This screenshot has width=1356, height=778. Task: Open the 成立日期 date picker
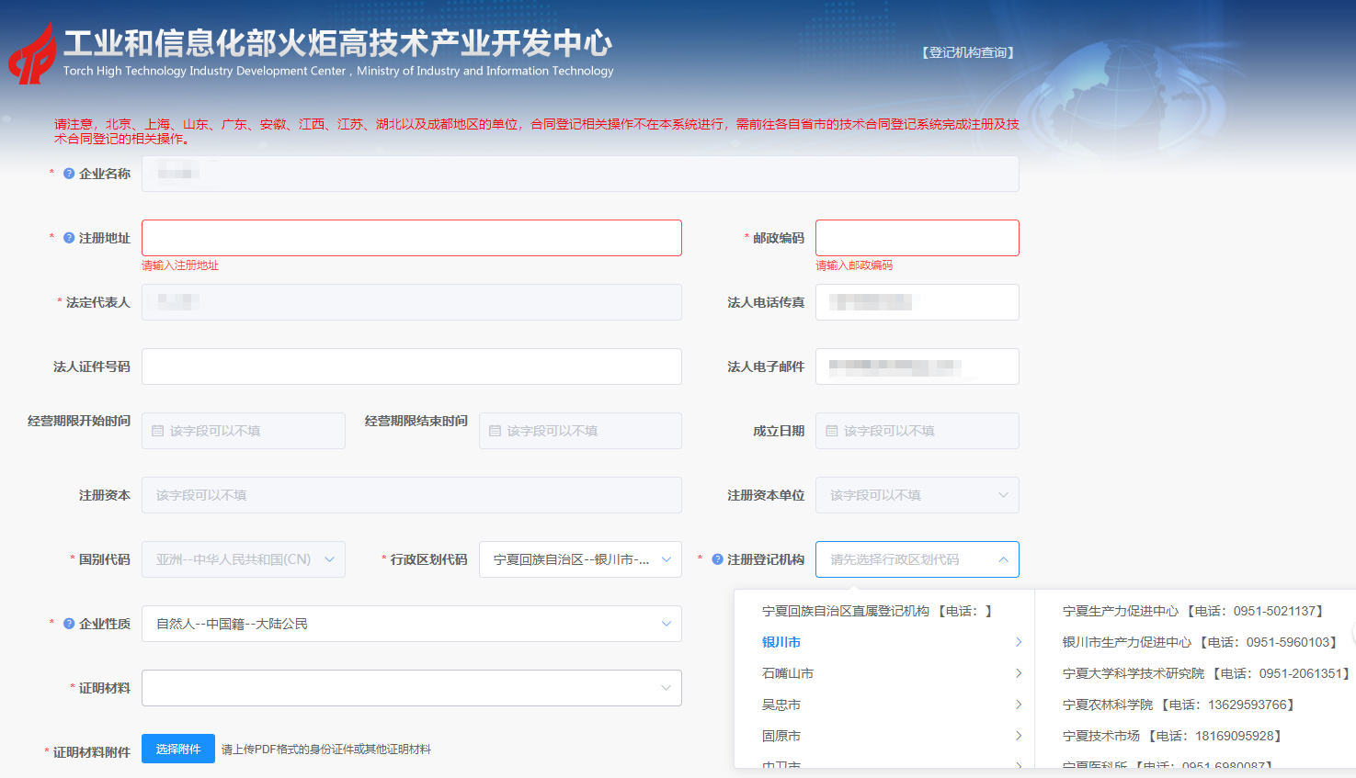coord(917,431)
